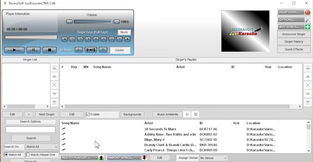Click the Search Options header
Image resolution: width=313 pixels, height=162 pixels.
(x=30, y=122)
